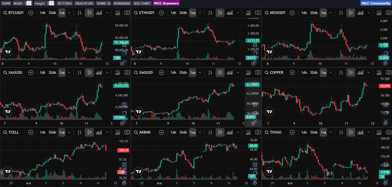392x187 pixels.
Task: Add a compare symbol to the ETHUSDT chart
Action: (x=161, y=13)
